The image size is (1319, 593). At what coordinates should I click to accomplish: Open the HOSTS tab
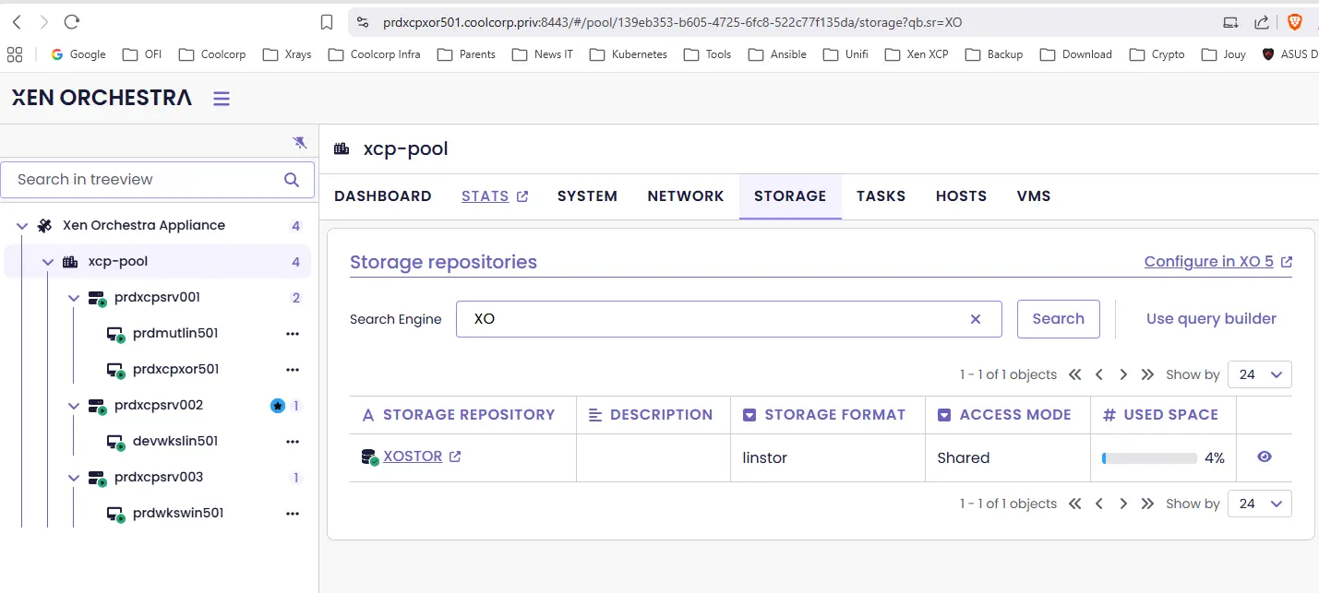click(x=961, y=196)
